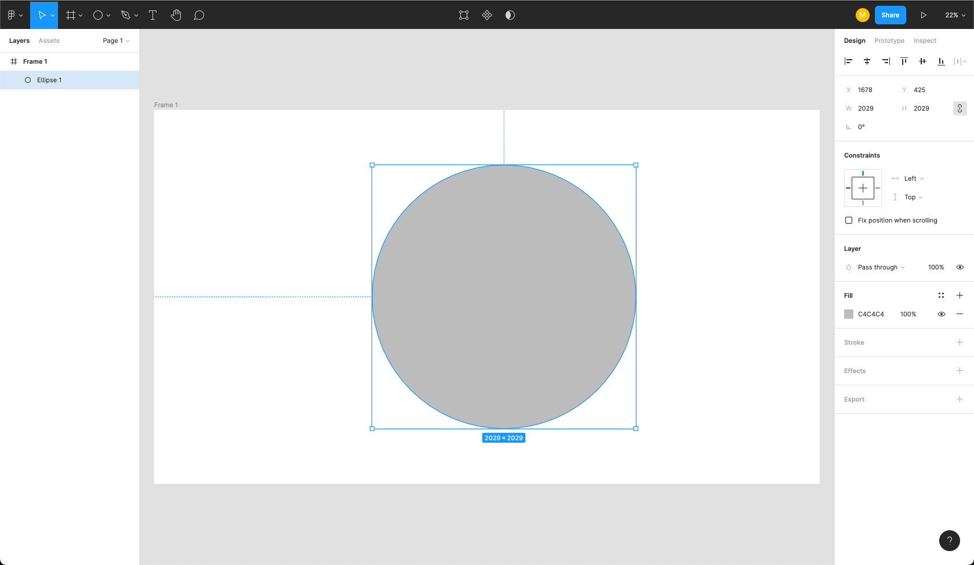
Task: Switch to the Assets tab
Action: [49, 41]
